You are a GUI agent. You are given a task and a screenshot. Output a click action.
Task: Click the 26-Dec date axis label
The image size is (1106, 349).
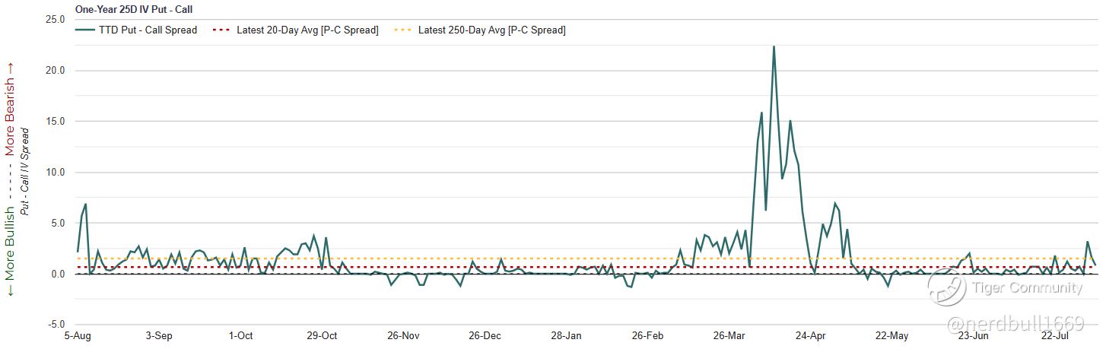[485, 335]
